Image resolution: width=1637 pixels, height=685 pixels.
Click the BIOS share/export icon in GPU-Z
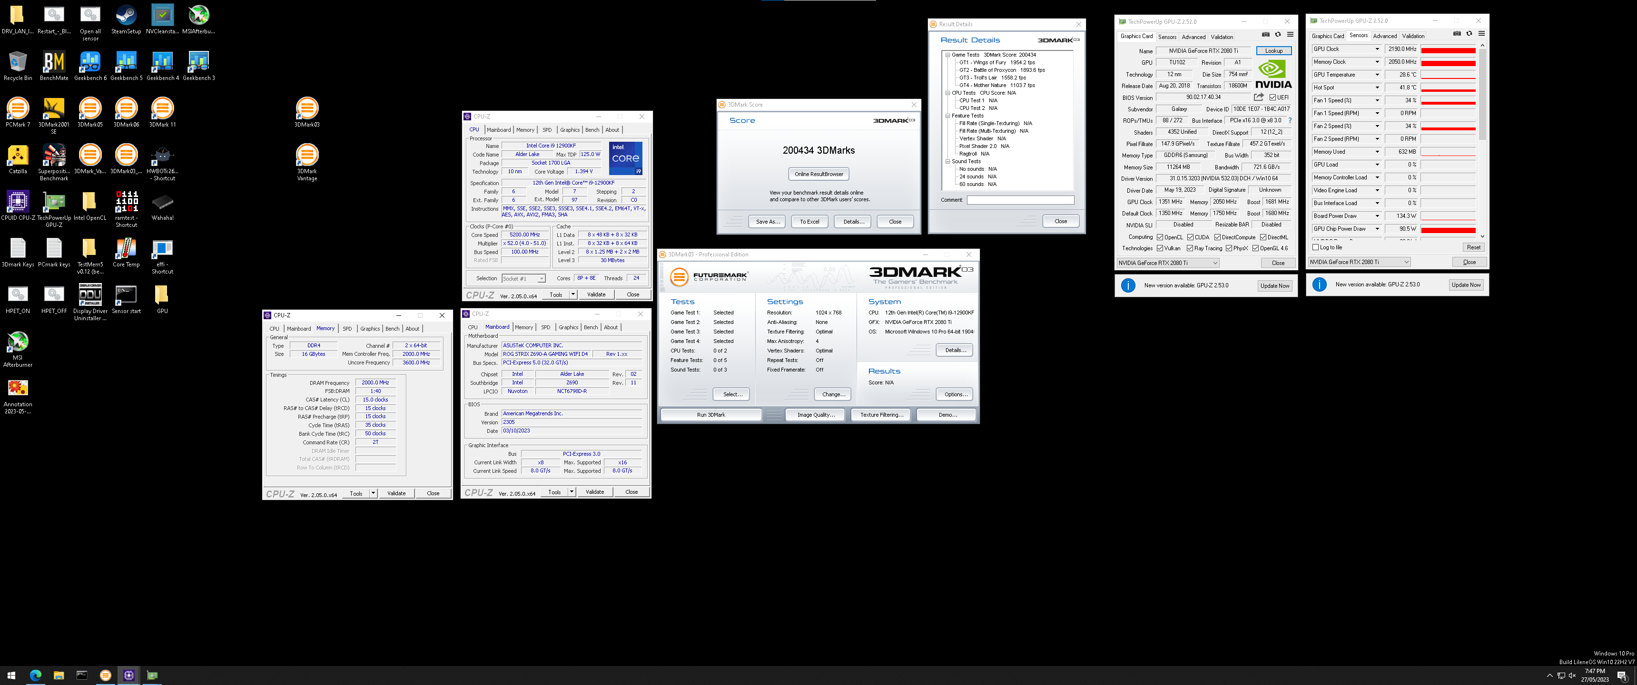(1258, 97)
